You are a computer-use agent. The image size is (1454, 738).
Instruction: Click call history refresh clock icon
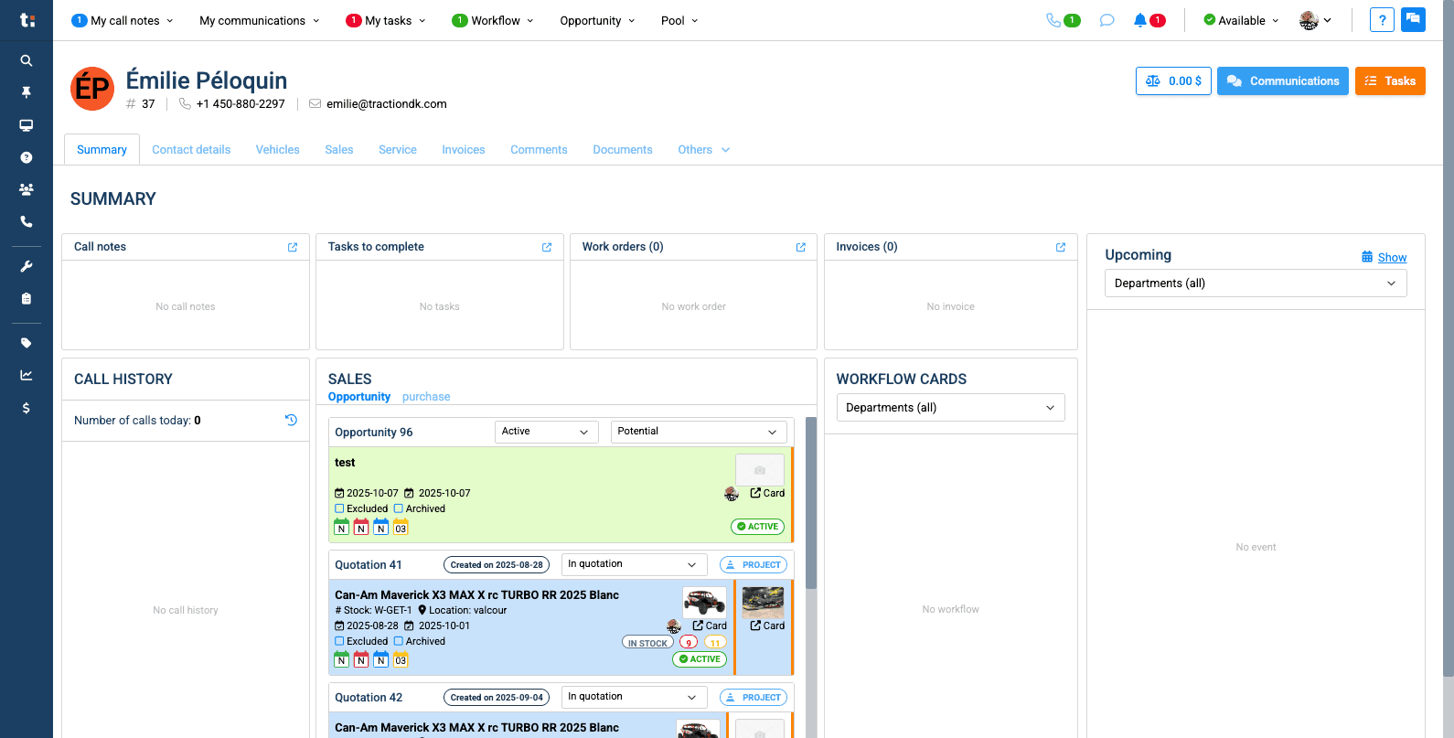pos(291,420)
